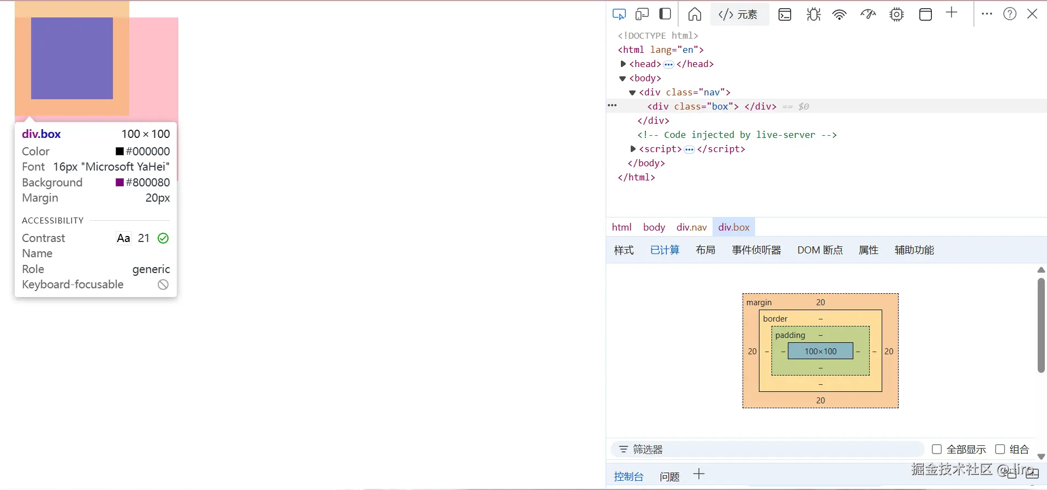Click the margin top value 20
Viewport: 1047px width, 490px height.
(x=821, y=303)
